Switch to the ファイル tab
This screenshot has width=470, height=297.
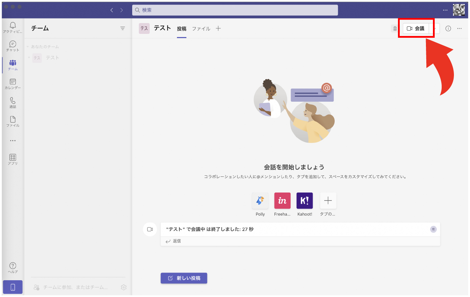[x=201, y=29]
